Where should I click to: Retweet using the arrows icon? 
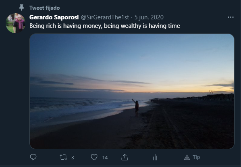point(63,157)
